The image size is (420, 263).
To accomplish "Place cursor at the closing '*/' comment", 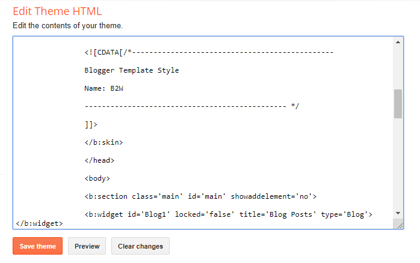I will pyautogui.click(x=294, y=106).
